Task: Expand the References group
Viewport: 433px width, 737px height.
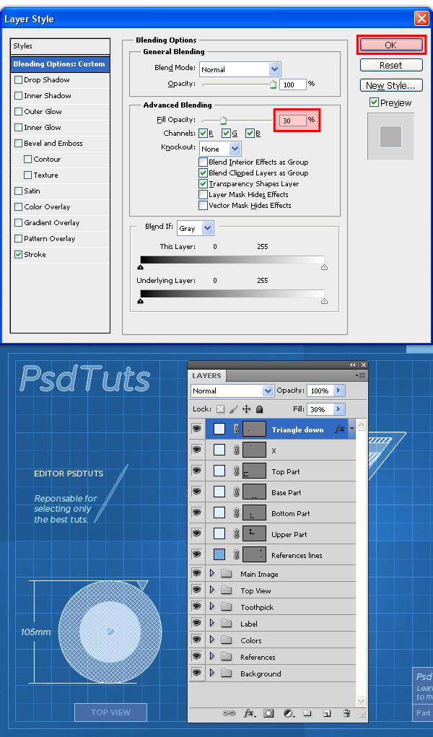Action: (212, 656)
